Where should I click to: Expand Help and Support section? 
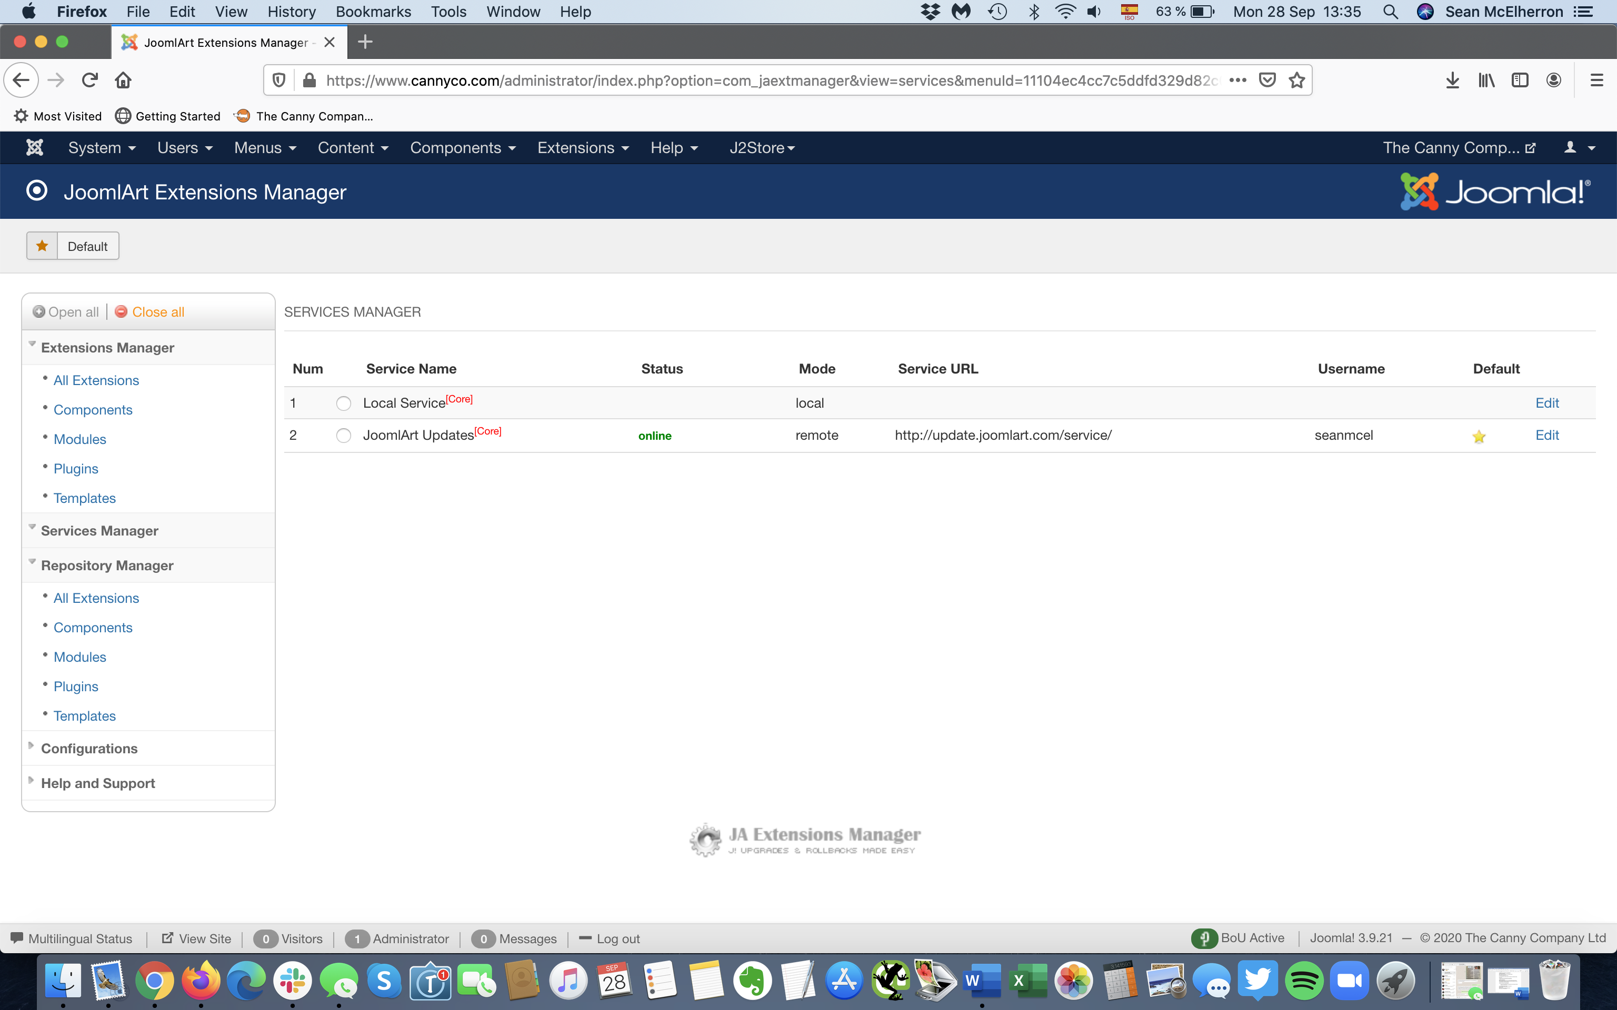pos(97,783)
